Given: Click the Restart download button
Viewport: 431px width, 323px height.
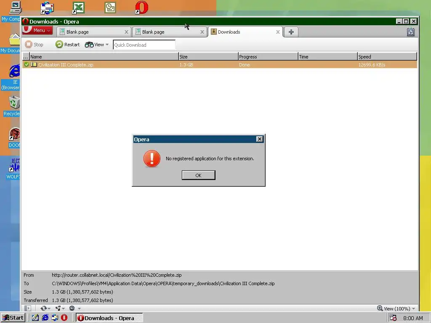Looking at the screenshot, I should pyautogui.click(x=68, y=45).
